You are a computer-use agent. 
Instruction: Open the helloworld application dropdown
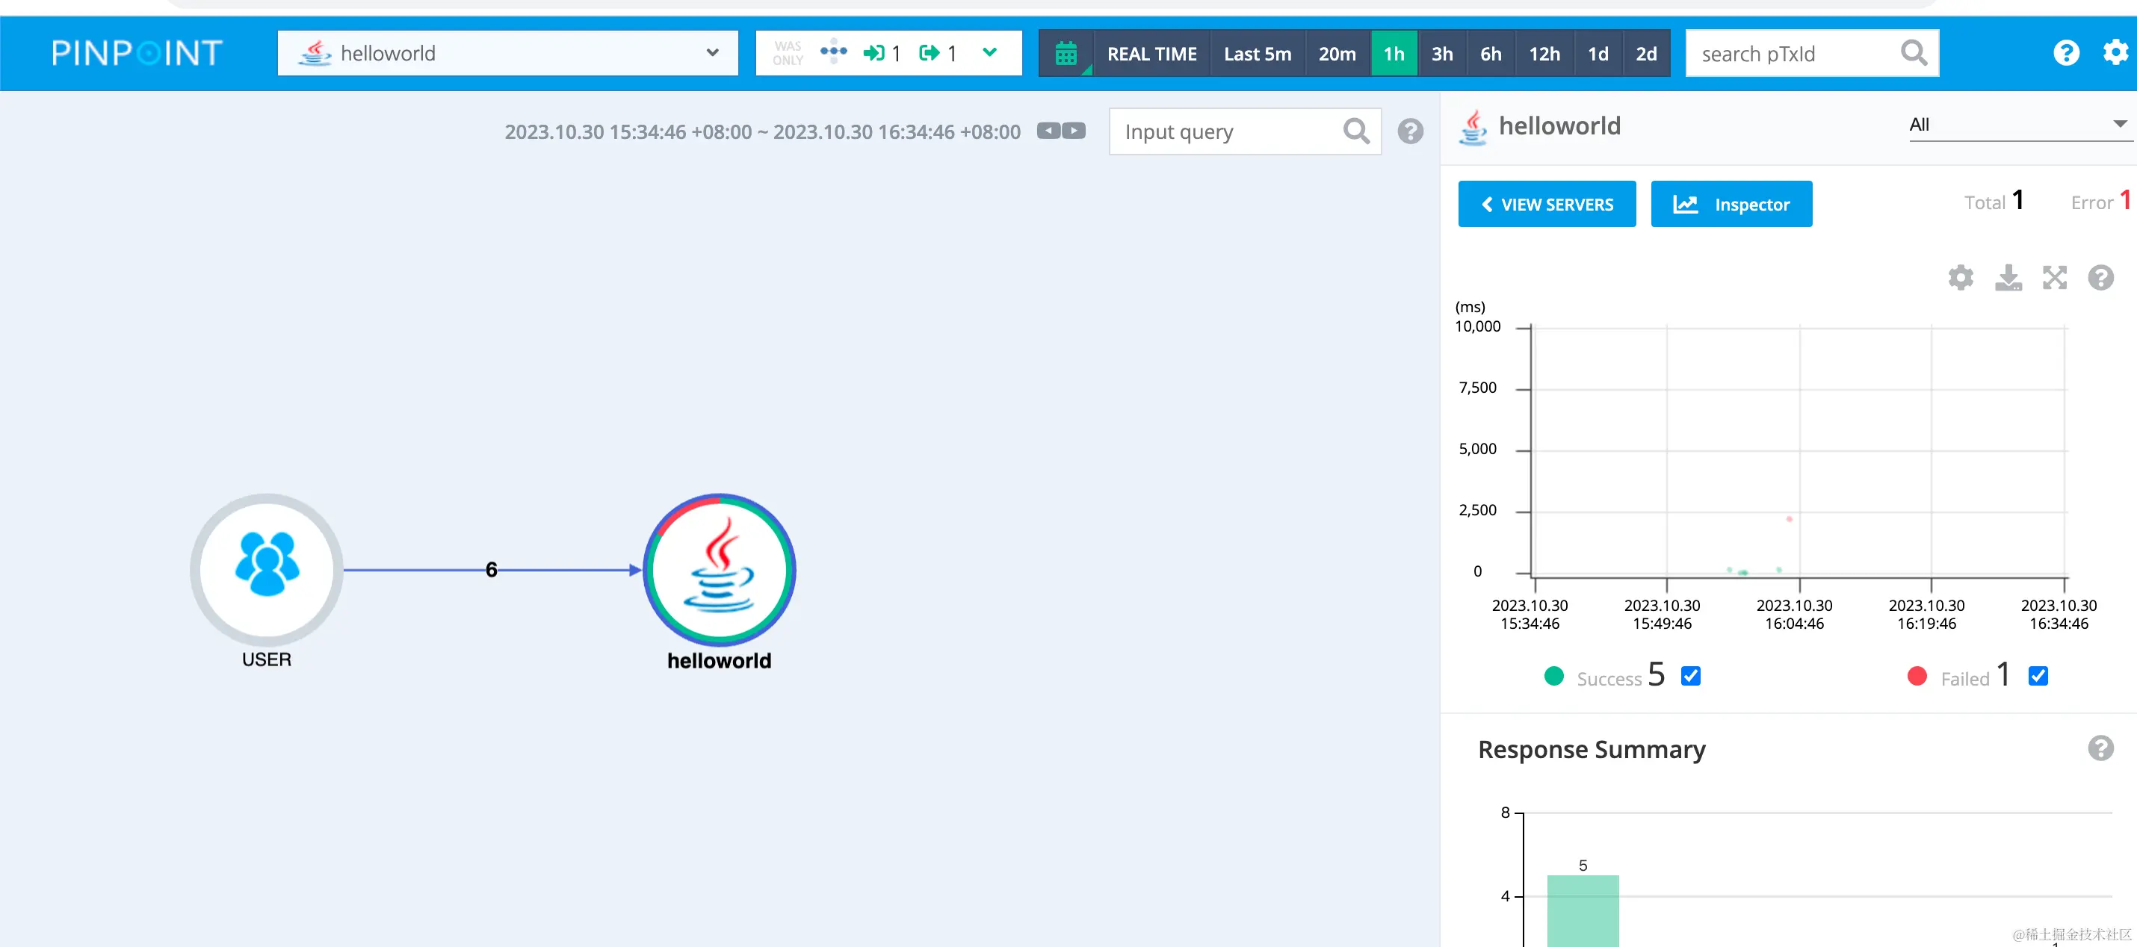[x=507, y=53]
